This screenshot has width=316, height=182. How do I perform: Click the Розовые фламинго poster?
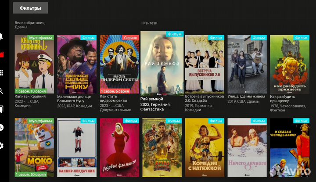tap(119, 147)
